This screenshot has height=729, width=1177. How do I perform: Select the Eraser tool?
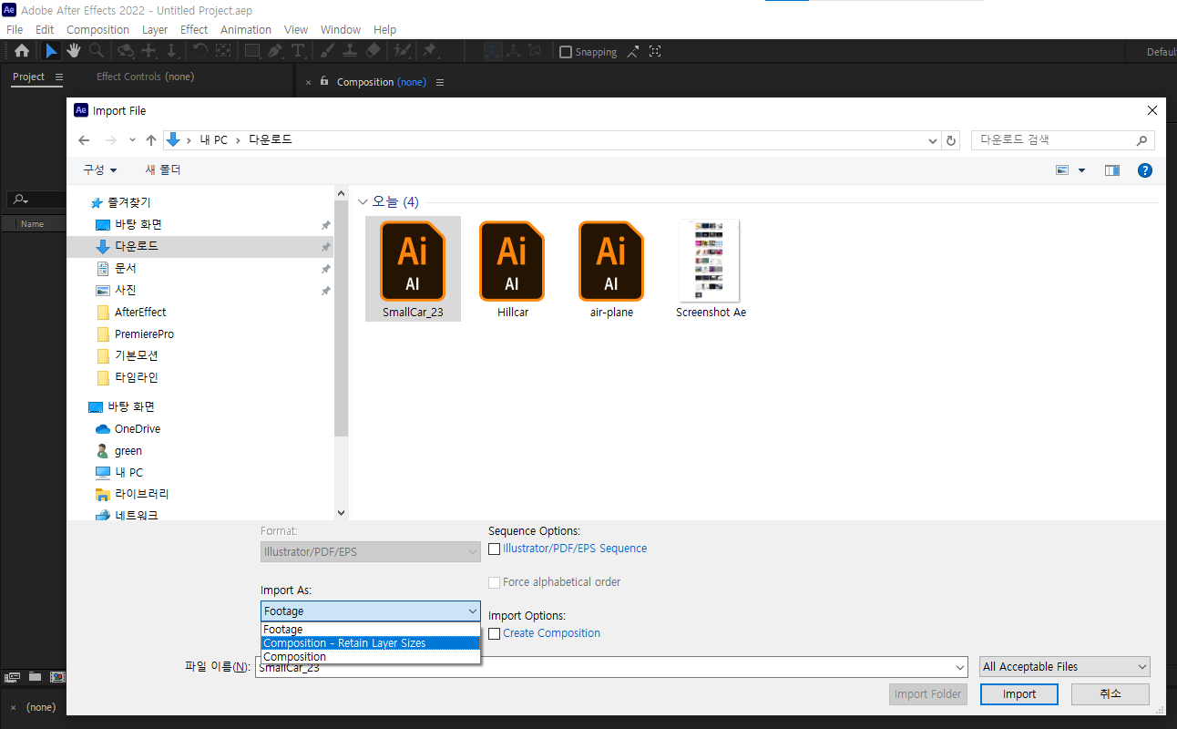pos(374,52)
